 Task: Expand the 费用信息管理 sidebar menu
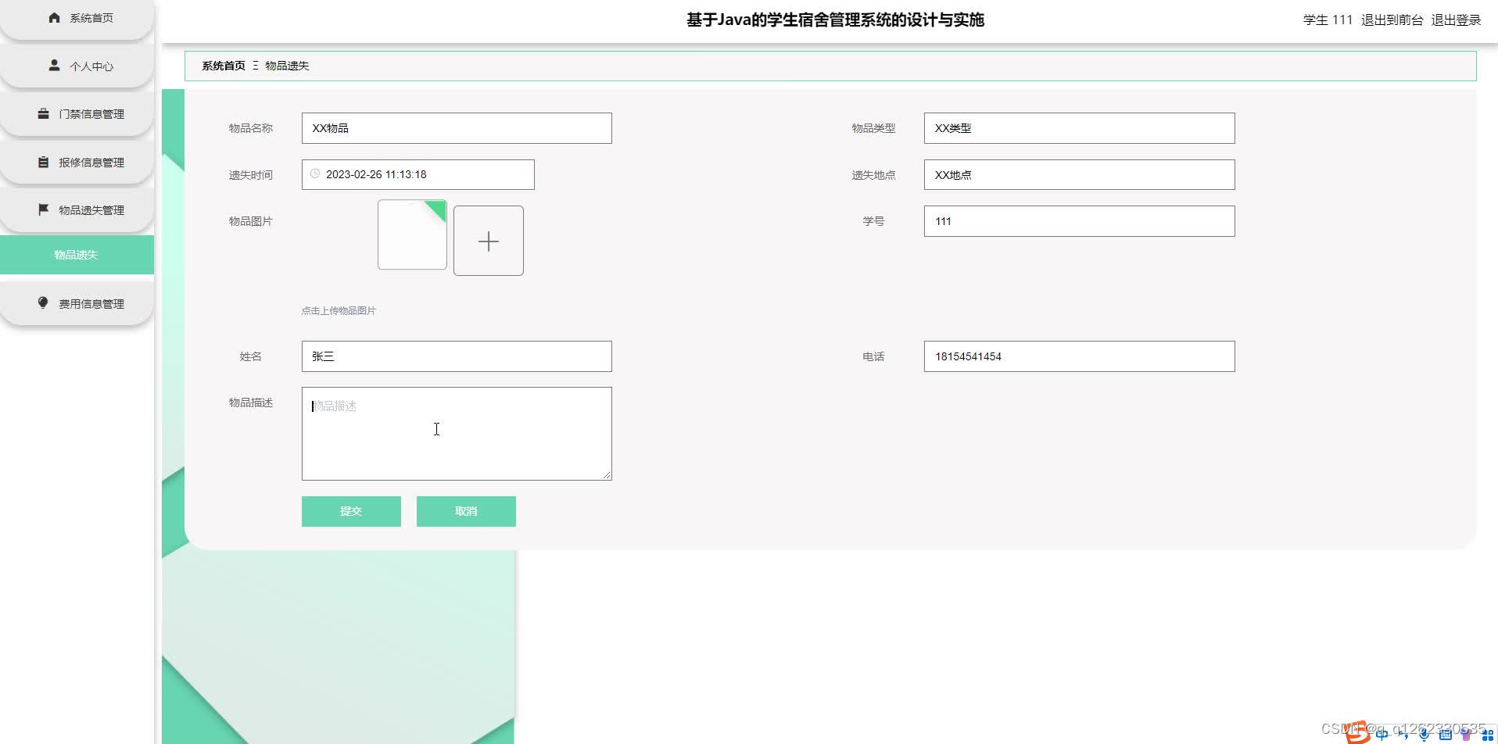(77, 304)
